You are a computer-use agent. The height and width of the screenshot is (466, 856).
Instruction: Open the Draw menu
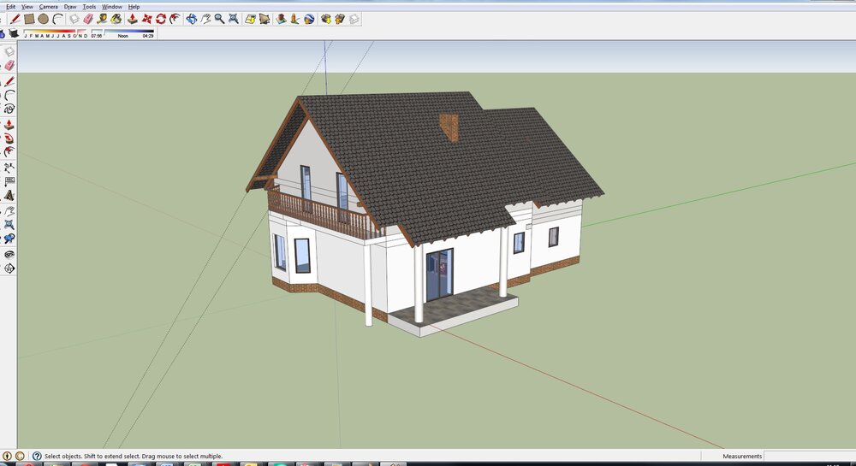pos(70,6)
